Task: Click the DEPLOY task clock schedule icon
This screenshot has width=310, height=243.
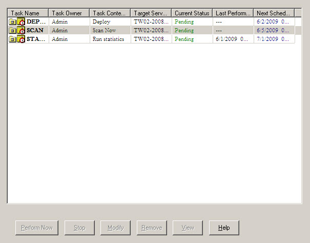Action: 21,22
